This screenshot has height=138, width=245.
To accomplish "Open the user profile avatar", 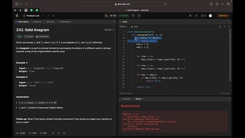I will click(x=210, y=16).
